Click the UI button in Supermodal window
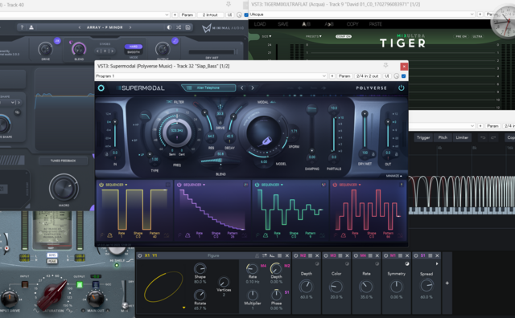This screenshot has height=318, width=515. coord(387,76)
